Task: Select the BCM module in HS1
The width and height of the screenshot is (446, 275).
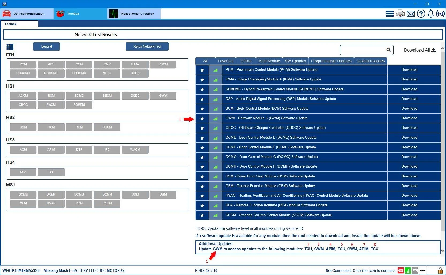Action: [51, 96]
